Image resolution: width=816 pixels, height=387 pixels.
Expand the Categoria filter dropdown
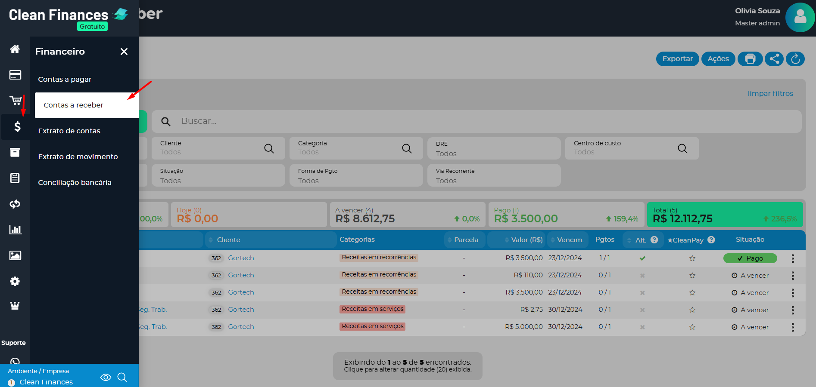click(x=356, y=148)
